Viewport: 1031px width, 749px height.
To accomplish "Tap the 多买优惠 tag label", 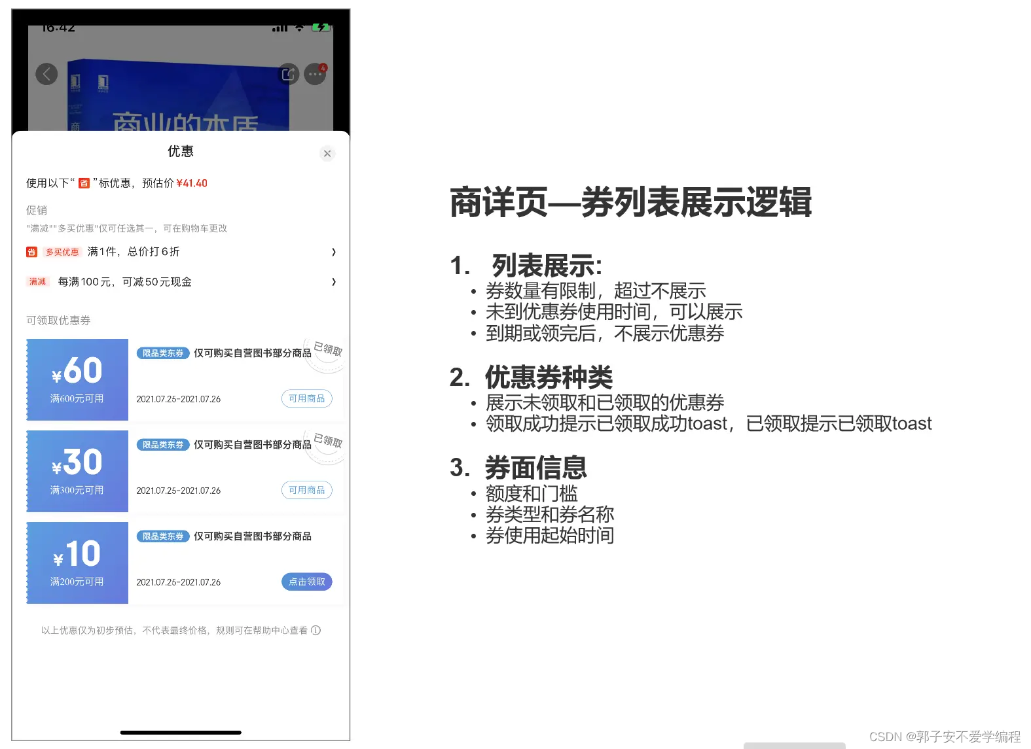I will (62, 252).
